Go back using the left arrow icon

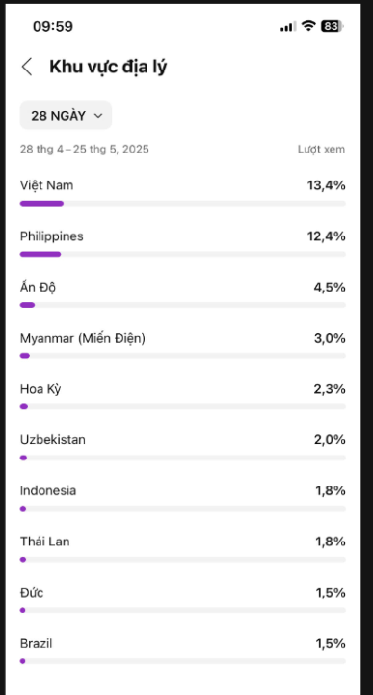[x=27, y=67]
